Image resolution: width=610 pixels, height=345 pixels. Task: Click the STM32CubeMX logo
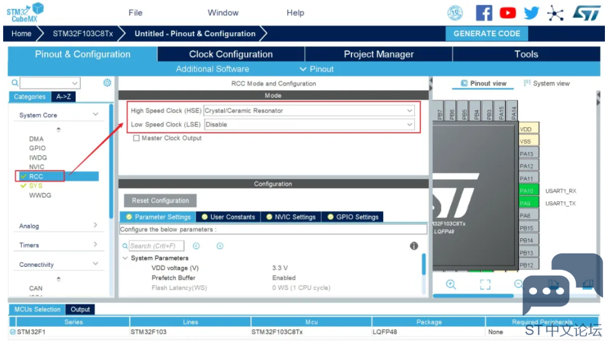click(x=25, y=13)
